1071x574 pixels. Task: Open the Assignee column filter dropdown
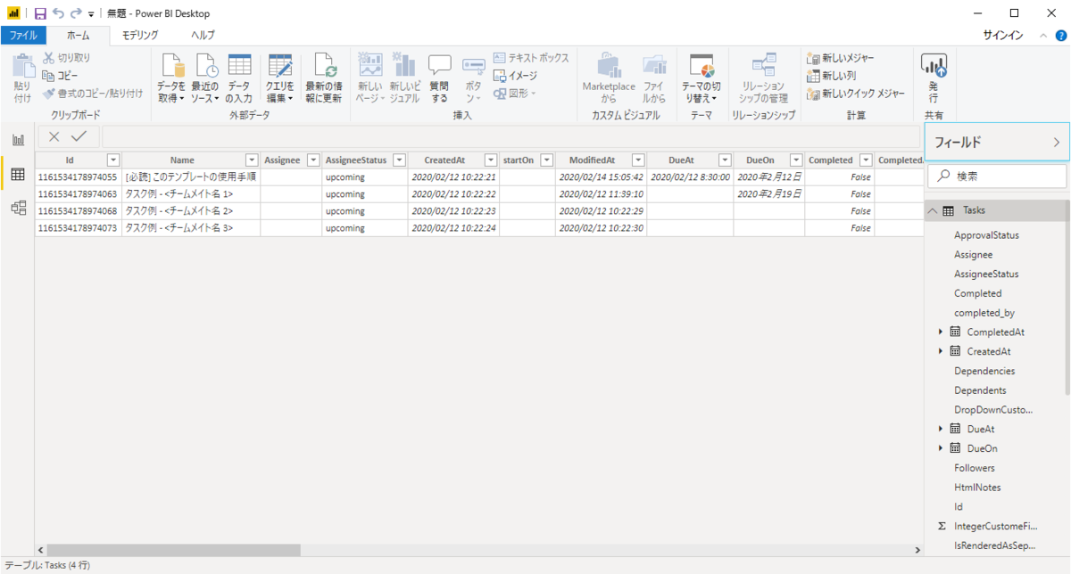click(x=312, y=160)
